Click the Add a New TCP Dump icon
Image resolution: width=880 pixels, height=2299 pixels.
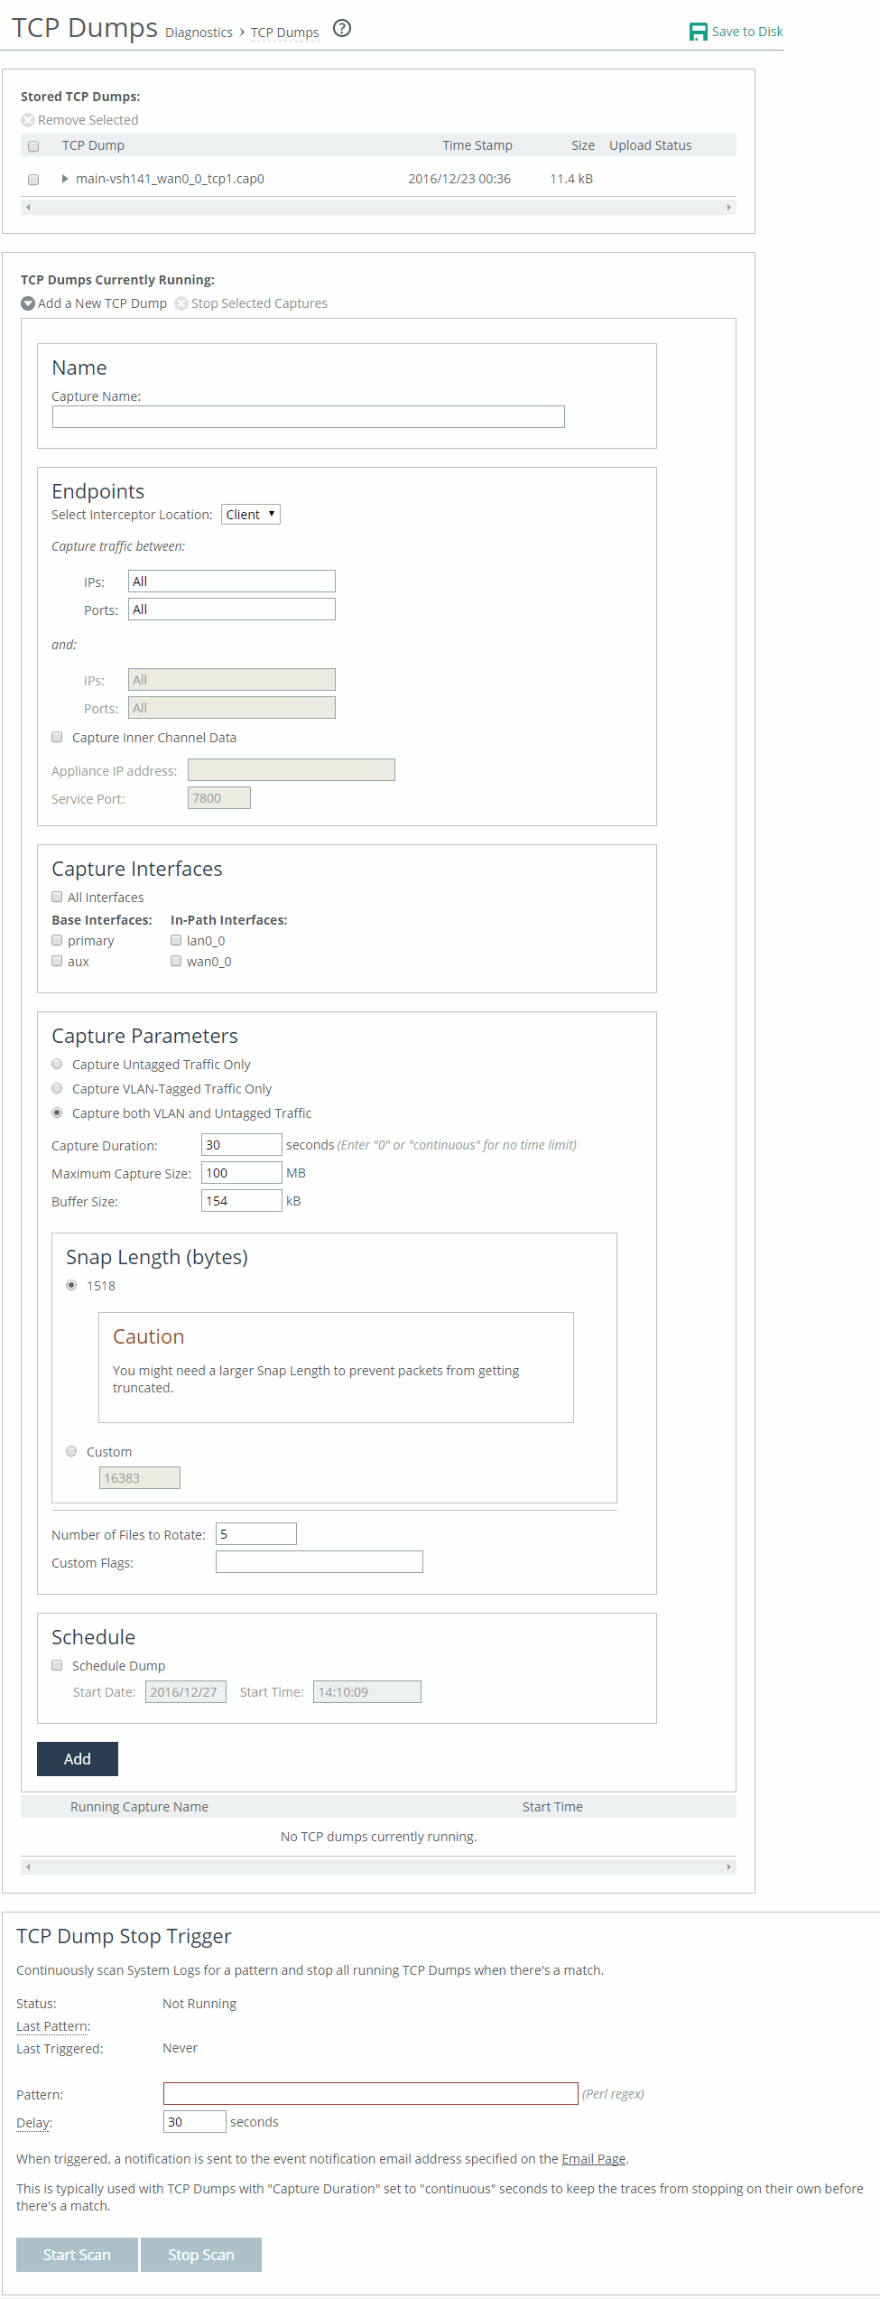pyautogui.click(x=28, y=303)
